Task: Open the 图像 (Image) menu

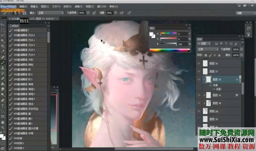Action: [x=34, y=7]
